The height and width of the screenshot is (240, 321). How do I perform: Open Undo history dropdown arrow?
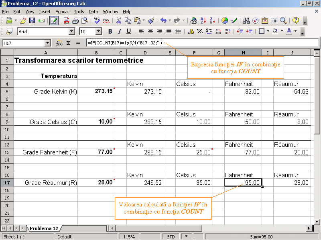(170, 20)
